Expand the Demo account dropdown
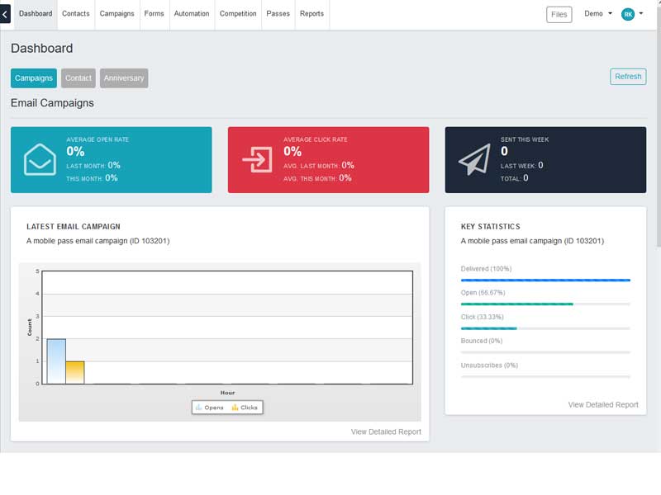Image resolution: width=661 pixels, height=495 pixels. click(597, 14)
